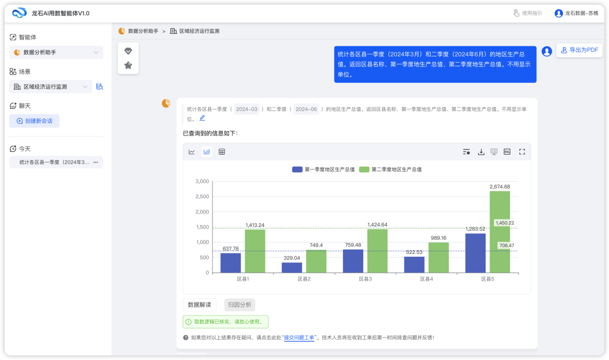Open the 提交问题工单 link

point(299,337)
